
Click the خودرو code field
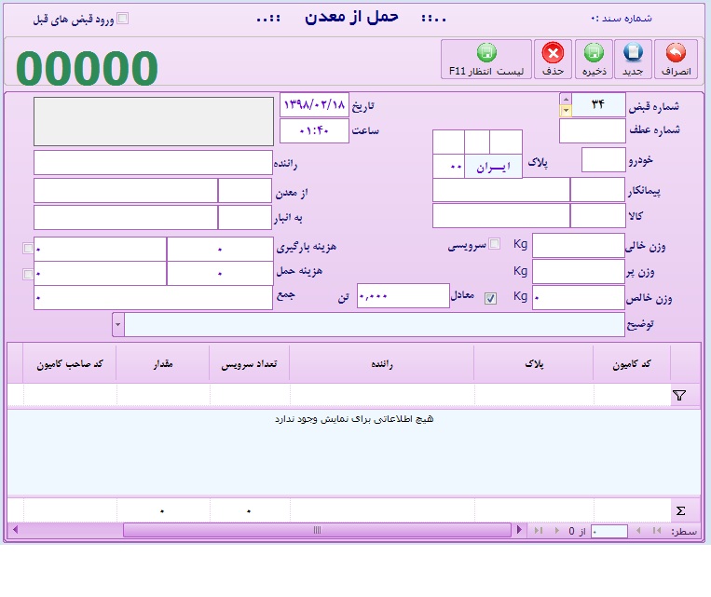[603, 159]
